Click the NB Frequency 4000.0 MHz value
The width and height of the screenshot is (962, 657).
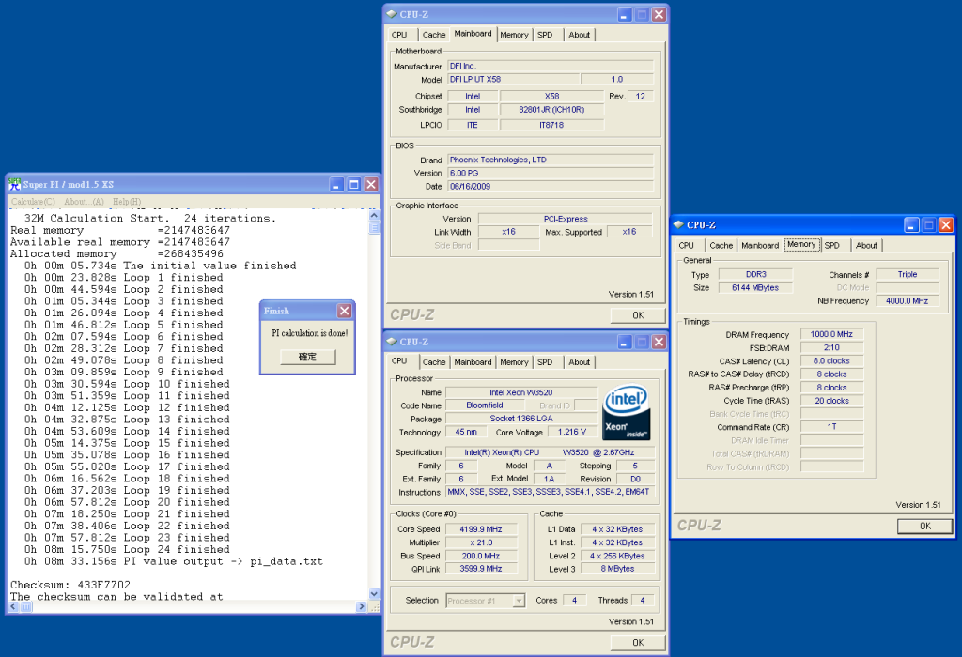coord(908,301)
